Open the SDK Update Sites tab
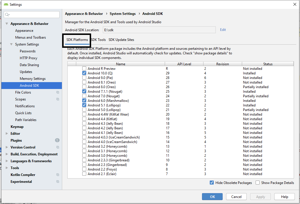 121,40
